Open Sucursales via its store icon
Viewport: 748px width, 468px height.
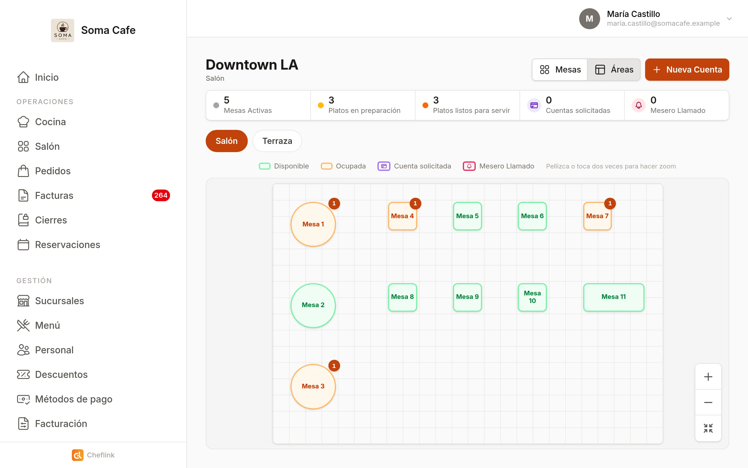[23, 301]
